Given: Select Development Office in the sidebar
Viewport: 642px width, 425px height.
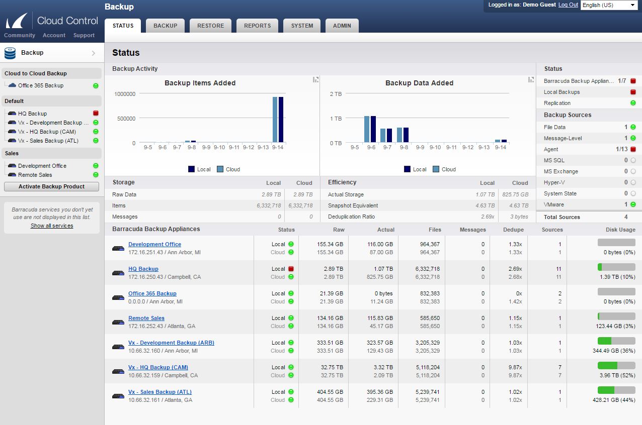Looking at the screenshot, I should (x=42, y=166).
